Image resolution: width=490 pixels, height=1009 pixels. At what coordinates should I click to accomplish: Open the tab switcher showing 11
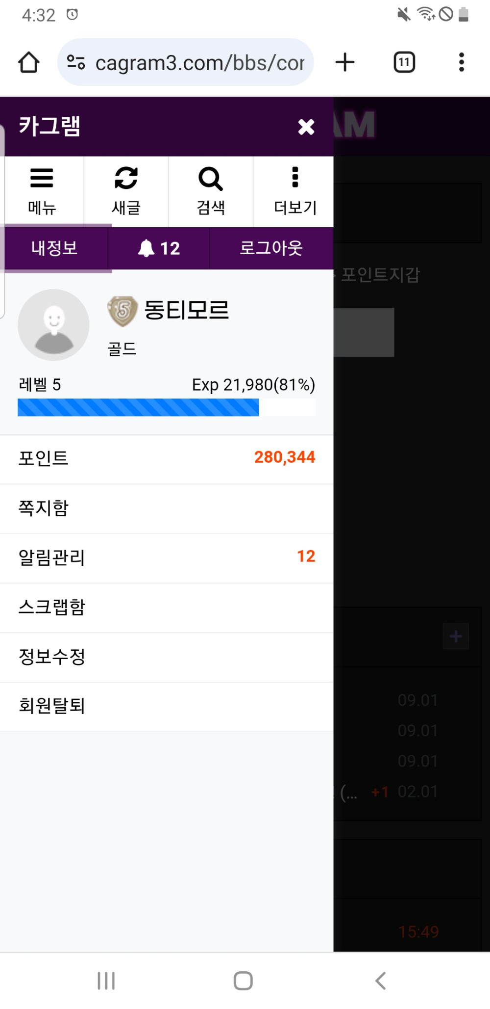click(x=404, y=62)
